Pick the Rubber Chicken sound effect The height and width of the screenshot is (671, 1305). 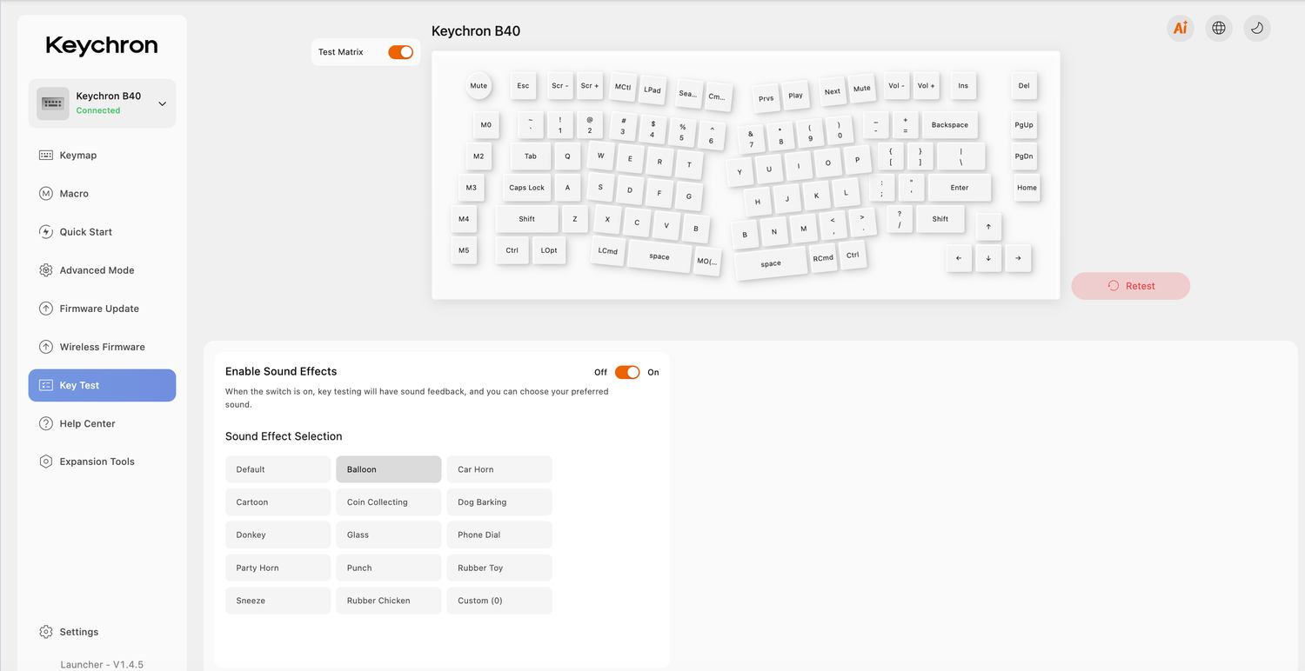point(389,601)
